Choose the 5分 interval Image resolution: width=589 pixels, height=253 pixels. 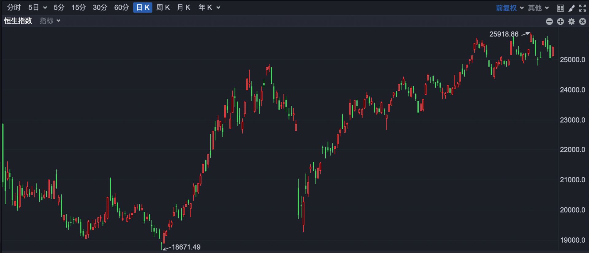tap(59, 8)
